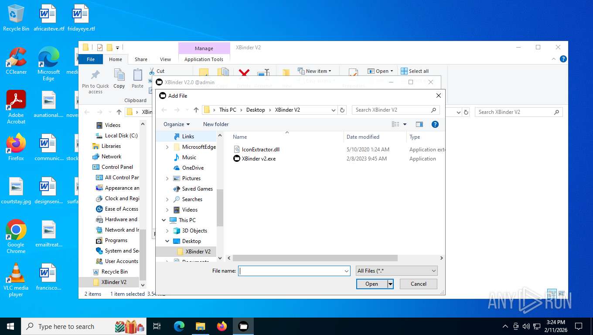Switch to Application Tools tab
Screen dimensions: 593x335
pyautogui.click(x=204, y=59)
